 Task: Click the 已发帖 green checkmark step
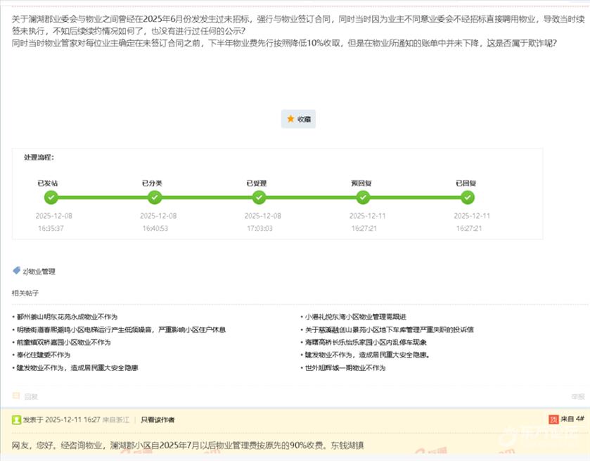(51, 198)
